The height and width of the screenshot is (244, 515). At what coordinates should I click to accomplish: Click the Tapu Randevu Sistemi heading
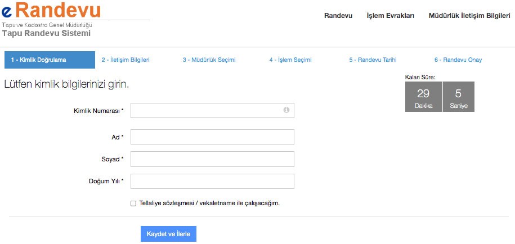(46, 33)
